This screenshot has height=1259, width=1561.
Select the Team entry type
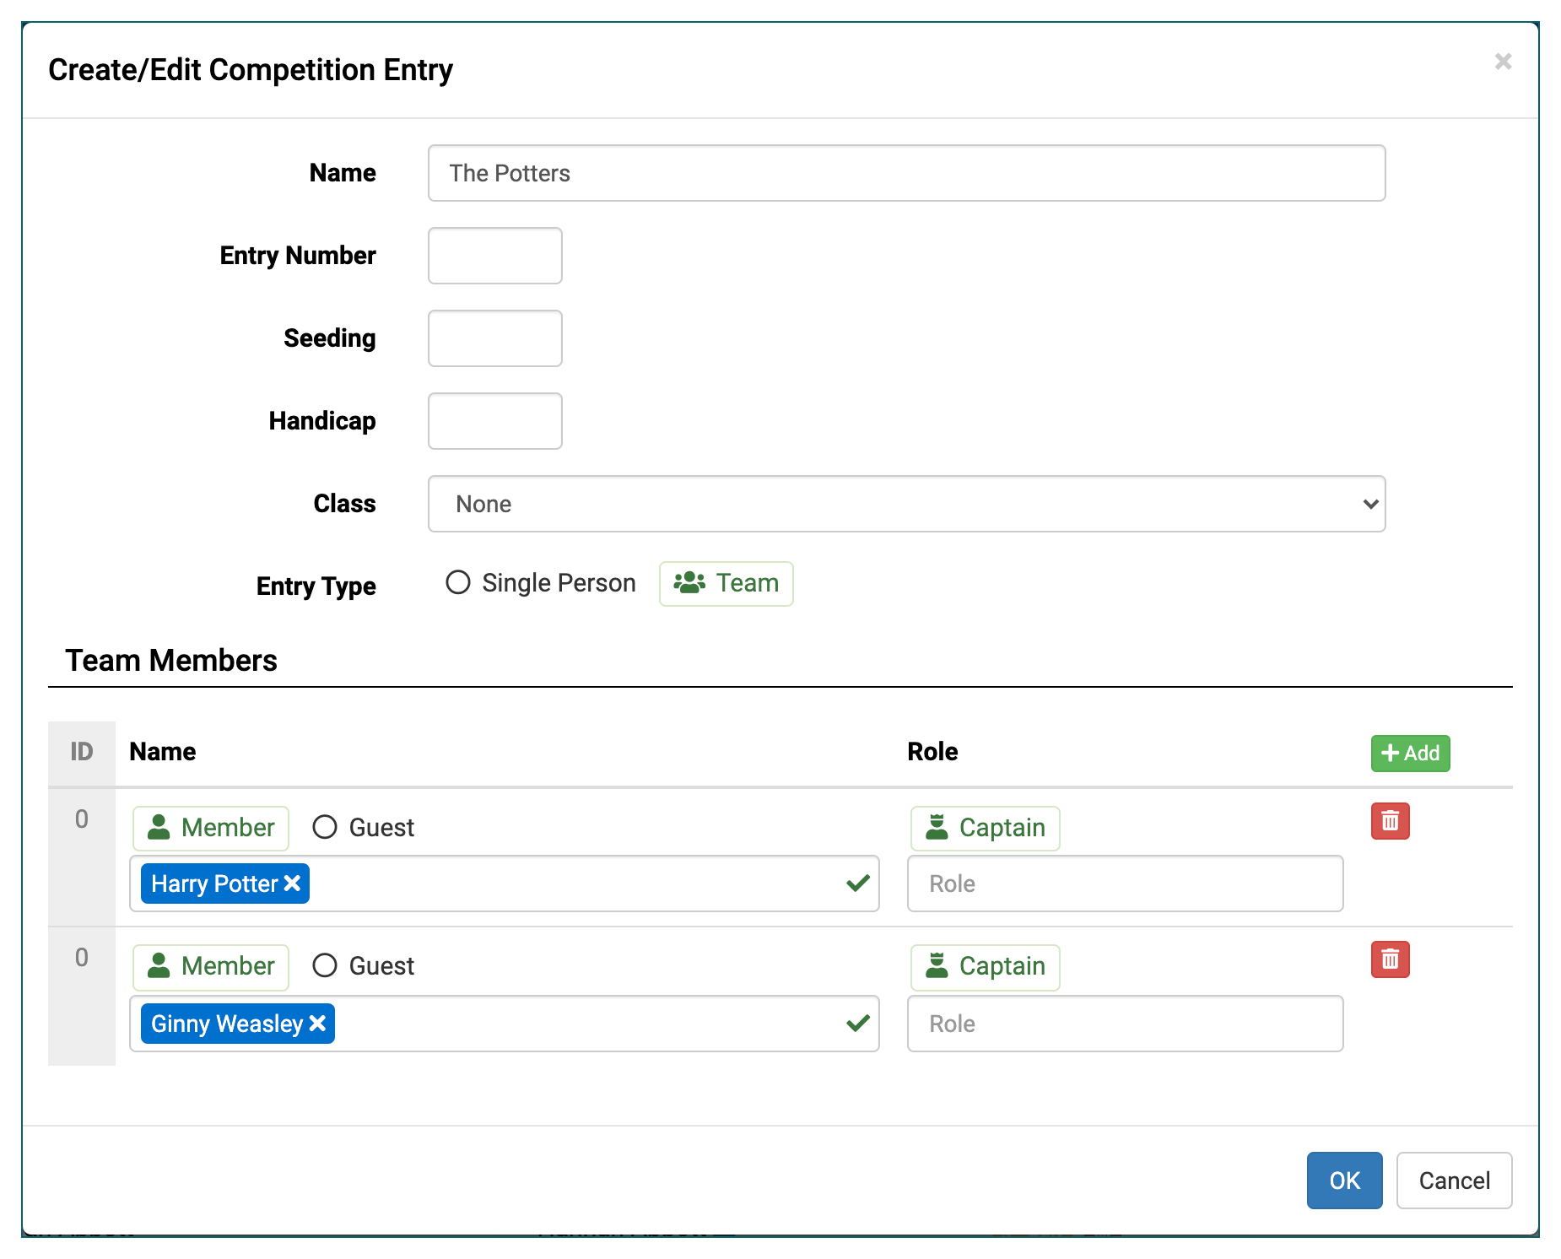[x=726, y=583]
